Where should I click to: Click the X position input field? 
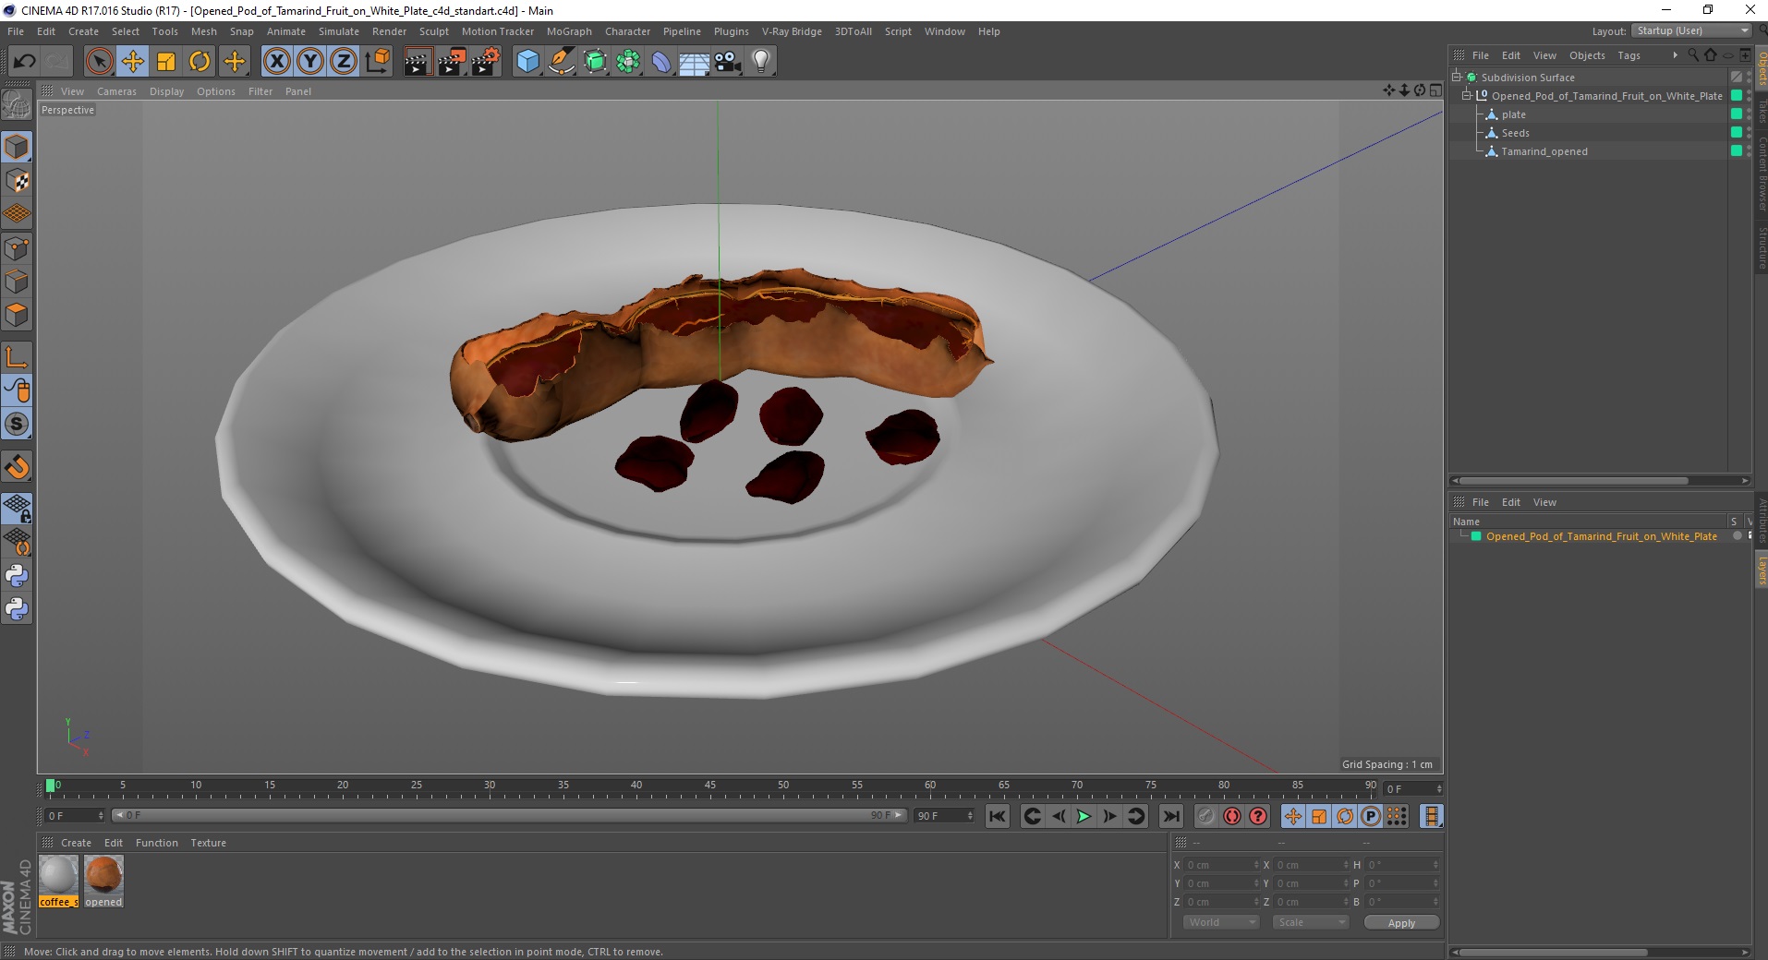(1221, 865)
